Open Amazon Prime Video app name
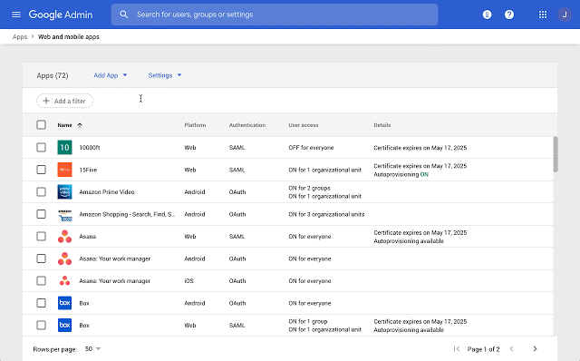Screen dimensions: 580x361 pos(107,191)
